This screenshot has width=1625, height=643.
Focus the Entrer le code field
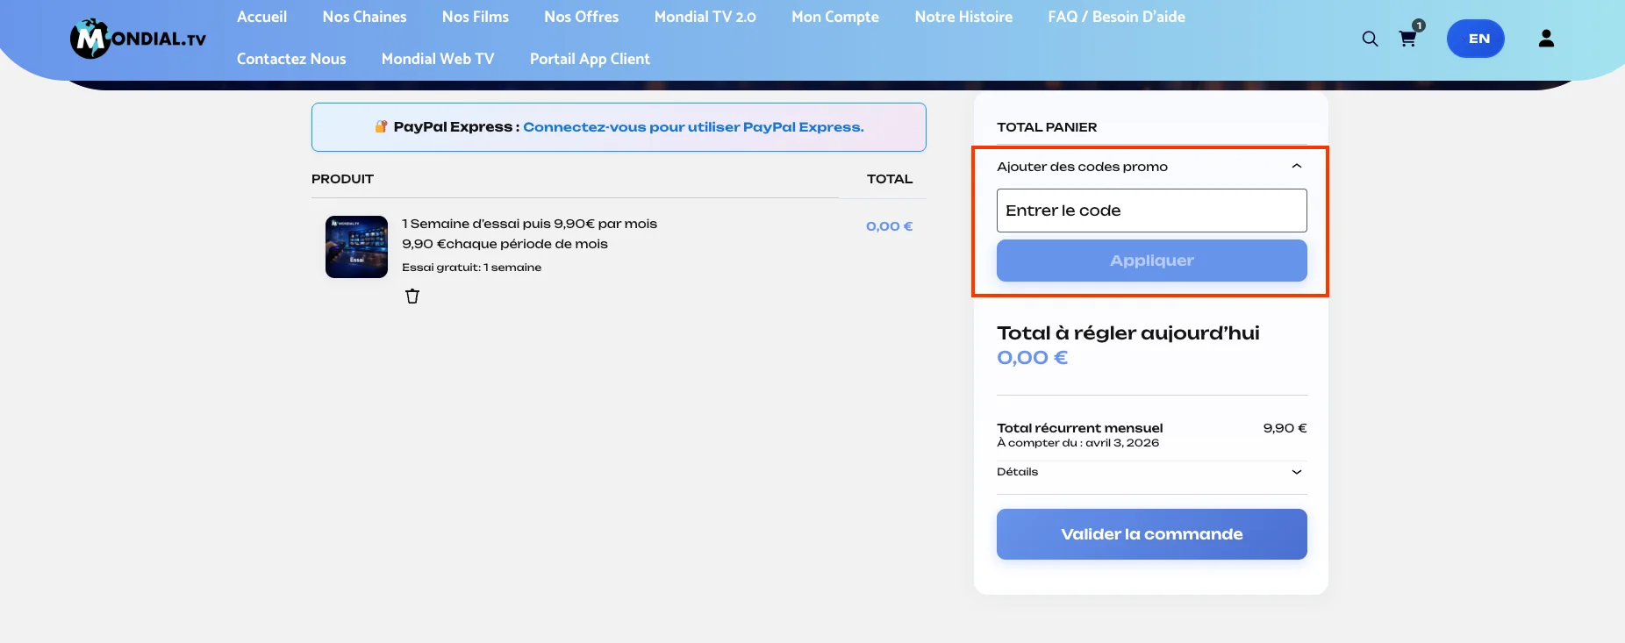click(x=1152, y=211)
